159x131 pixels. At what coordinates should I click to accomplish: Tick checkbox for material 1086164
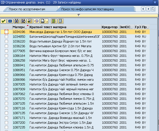6,56
